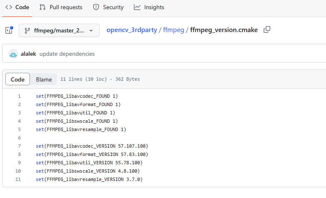
Task: Click ffmpeg_version.cmake file name heading
Action: (224, 30)
